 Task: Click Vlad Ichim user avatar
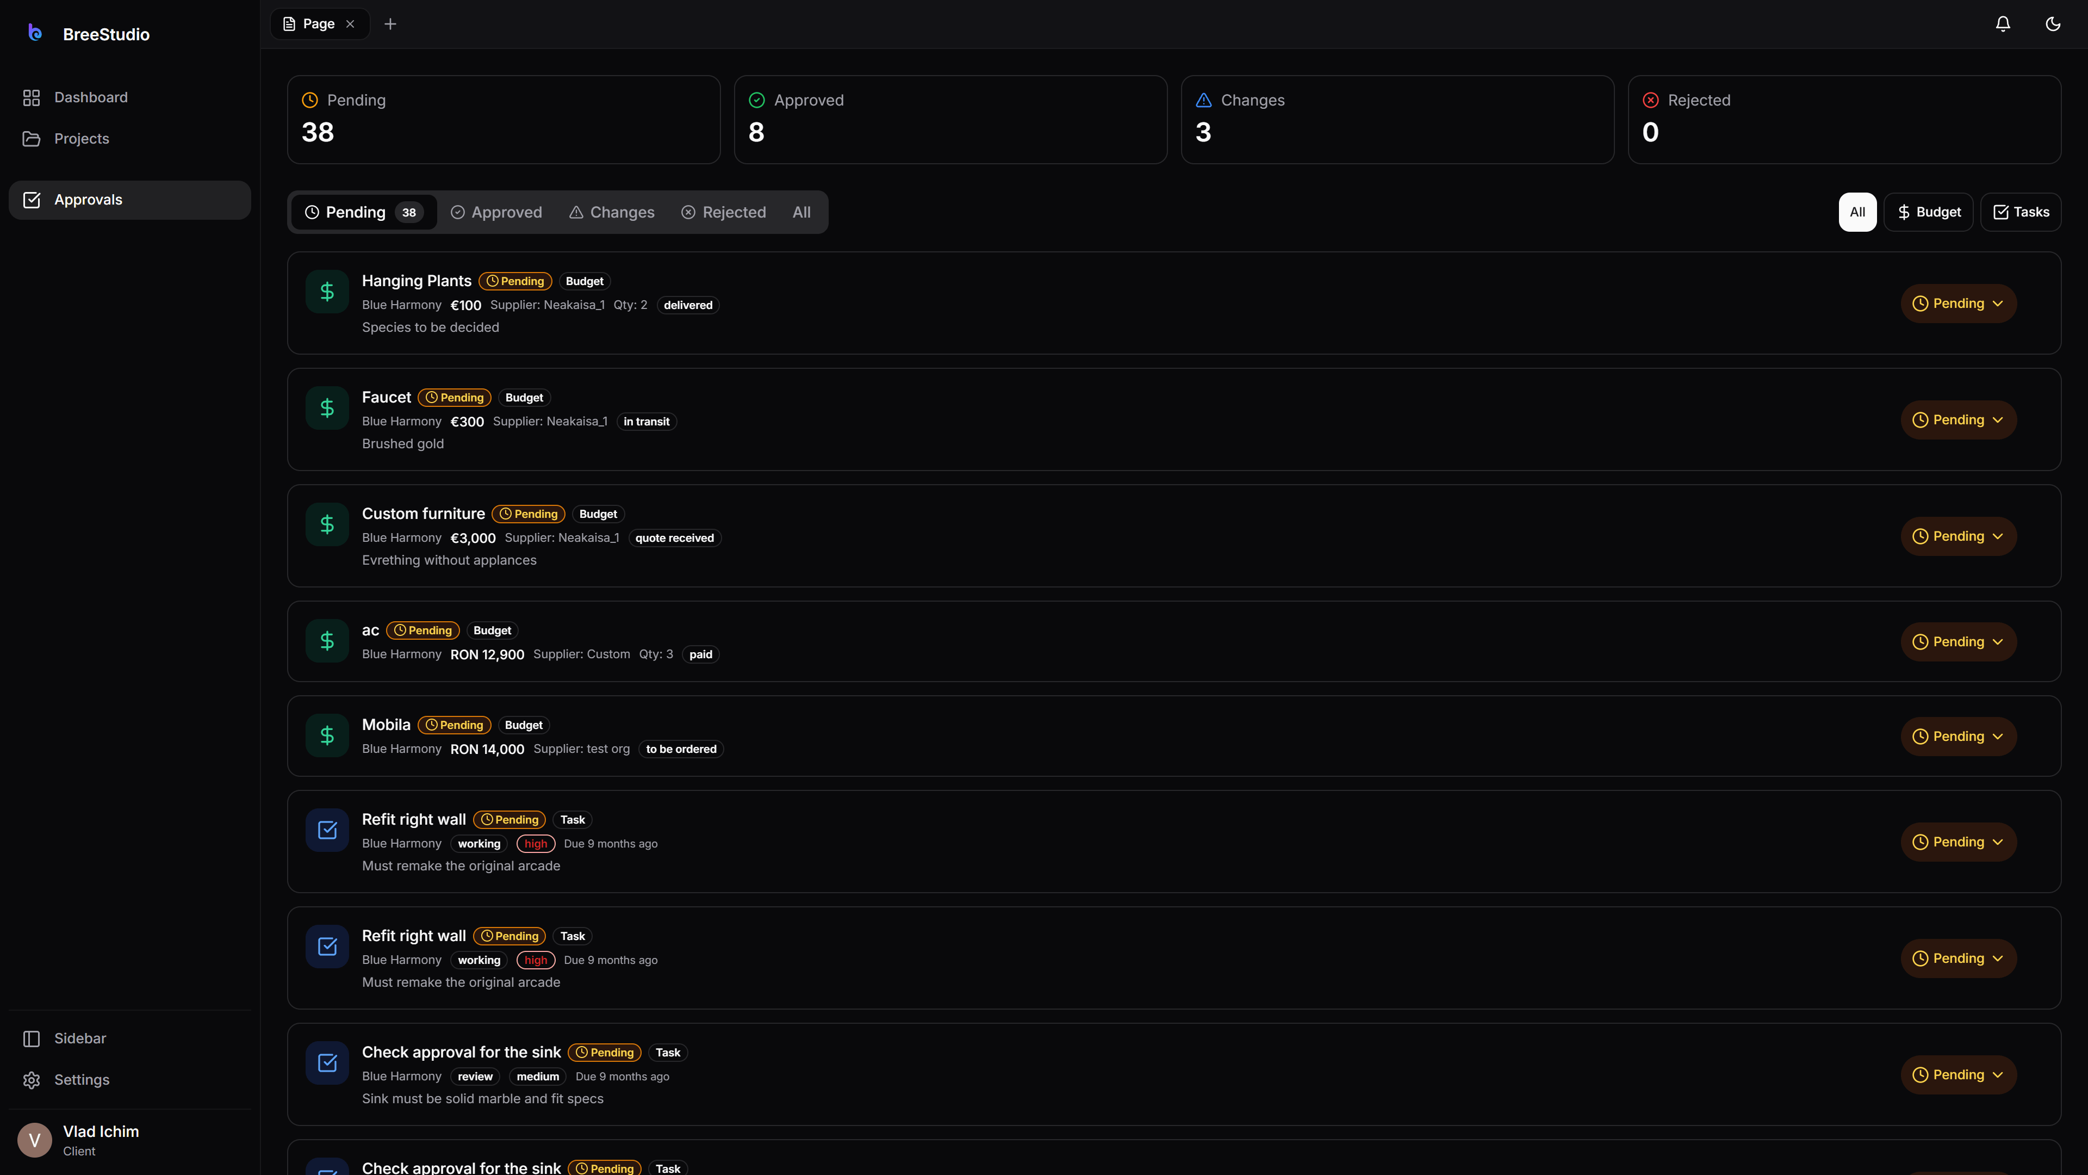(35, 1140)
